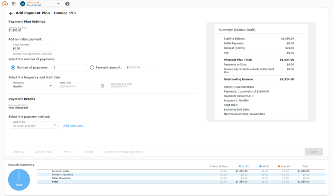
Task: Click the Interest (4.00%) line
Action: (x=259, y=48)
